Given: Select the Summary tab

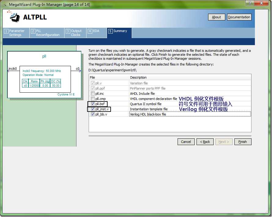Looking at the screenshot, I should [119, 33].
